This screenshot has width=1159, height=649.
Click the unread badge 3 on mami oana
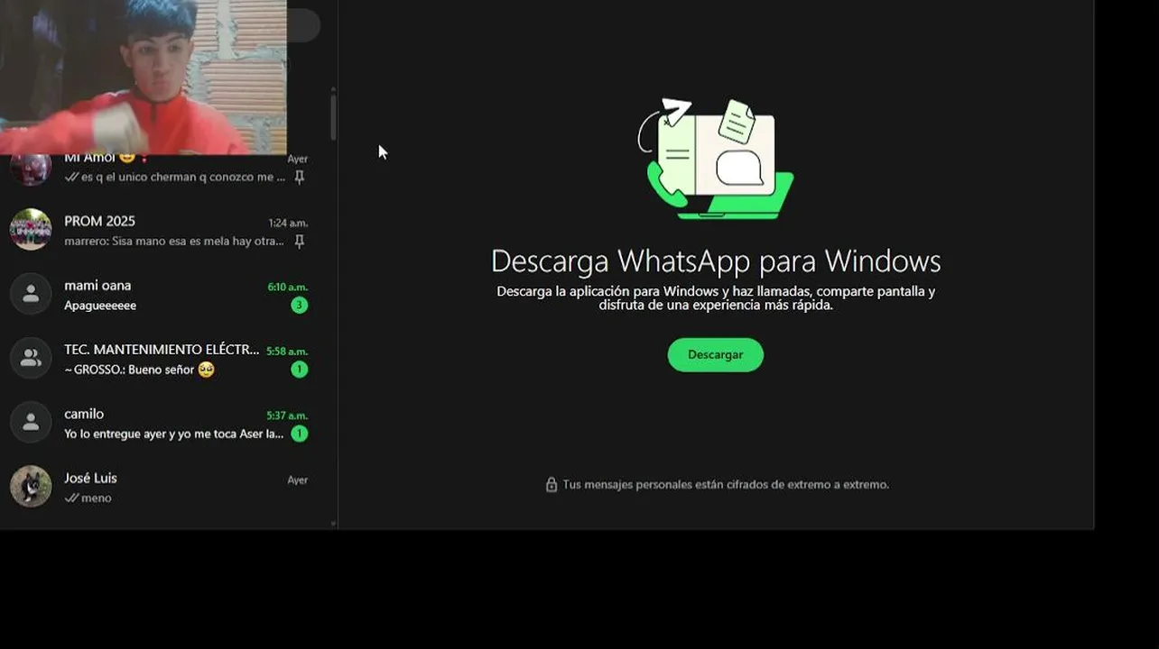(x=300, y=306)
